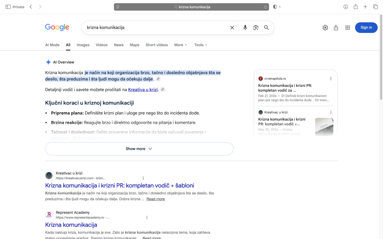Open three-dot menu for Represent Academy result
Viewport: 383px width, 239px height.
pyautogui.click(x=147, y=217)
